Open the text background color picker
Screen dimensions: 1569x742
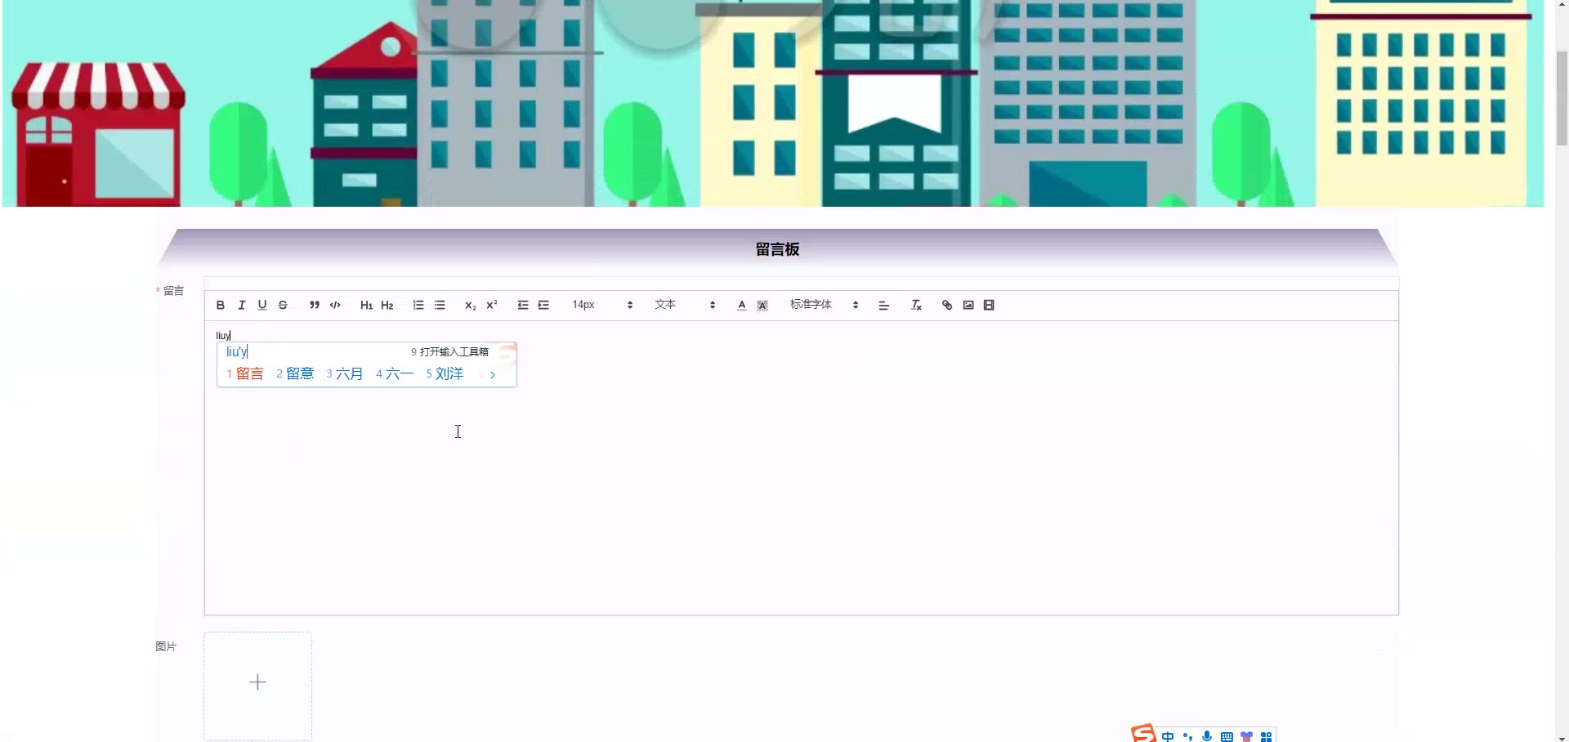[x=762, y=305]
